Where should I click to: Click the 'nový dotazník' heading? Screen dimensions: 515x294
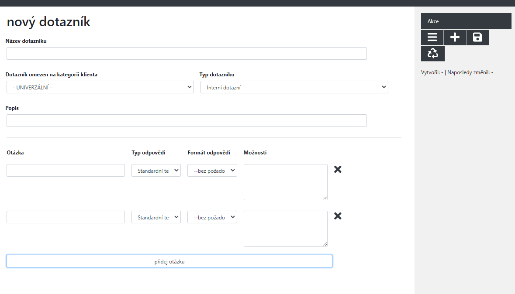pyautogui.click(x=48, y=22)
